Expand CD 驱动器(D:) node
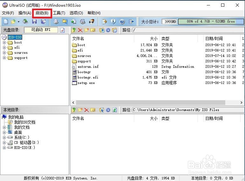This screenshot has height=181, width=245. tap(4, 143)
